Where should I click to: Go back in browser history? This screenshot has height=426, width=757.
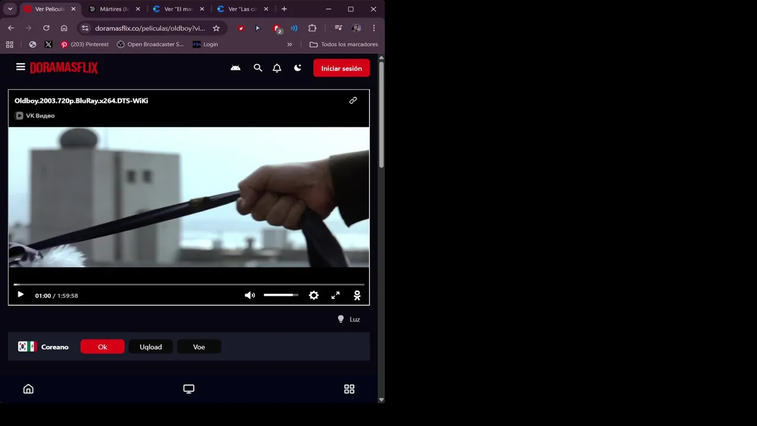click(11, 28)
